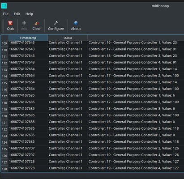Screen dimensions: 184x179
Task: Click the Status column header
Action: coord(68,38)
